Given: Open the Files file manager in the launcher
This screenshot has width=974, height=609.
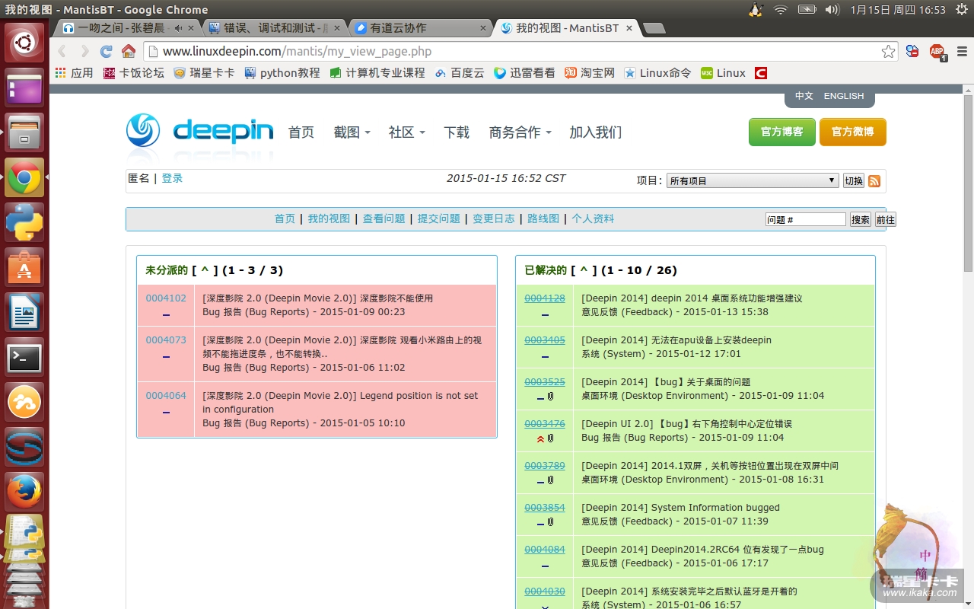Looking at the screenshot, I should click(24, 132).
